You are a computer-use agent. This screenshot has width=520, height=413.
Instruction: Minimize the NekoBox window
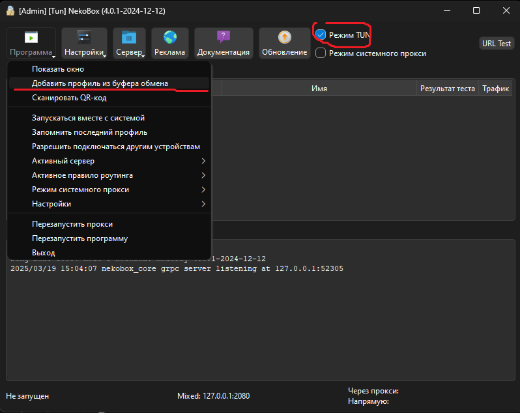click(x=447, y=10)
